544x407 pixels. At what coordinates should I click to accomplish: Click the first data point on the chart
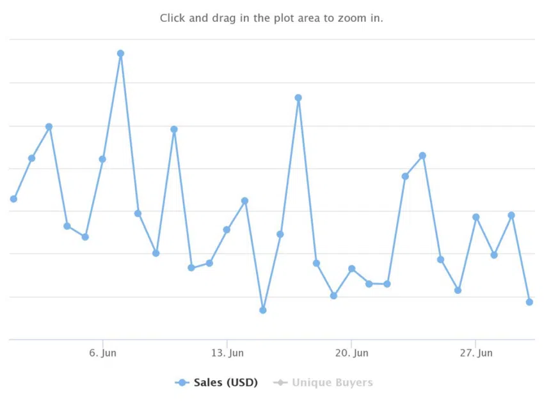pos(13,199)
